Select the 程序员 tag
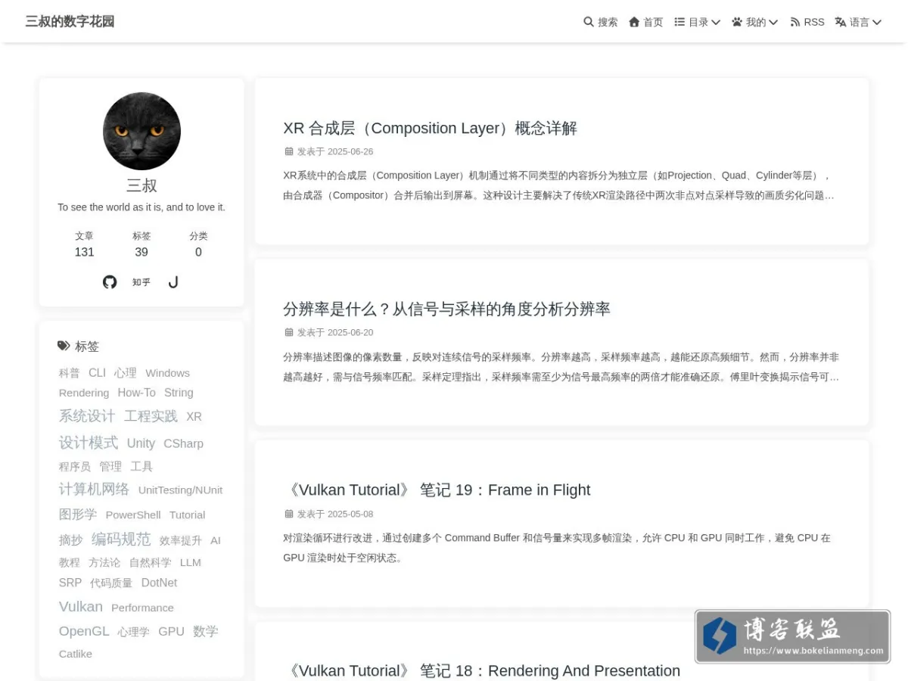The image size is (908, 681). (75, 466)
